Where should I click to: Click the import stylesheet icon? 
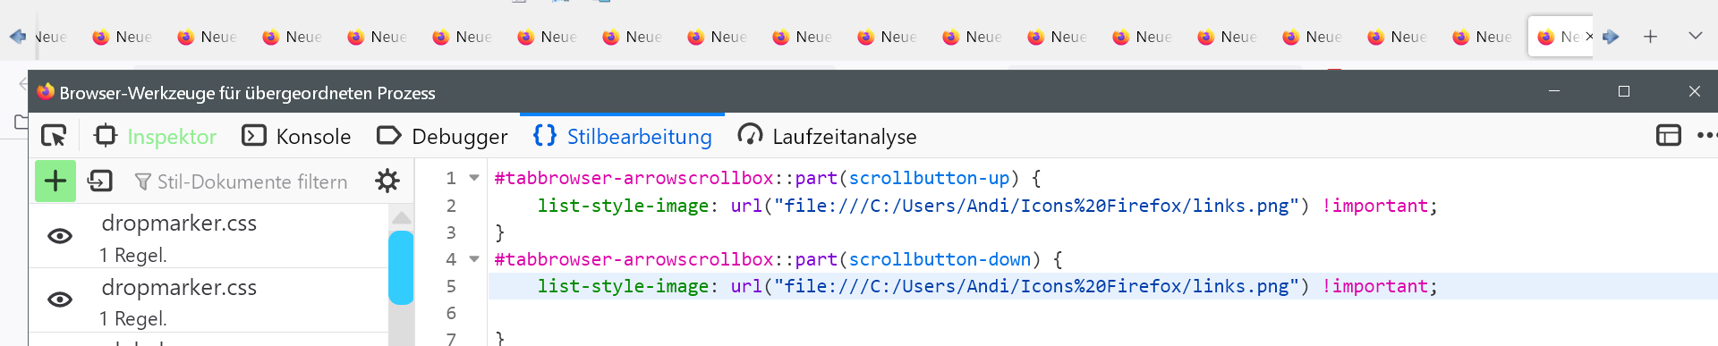coord(99,181)
